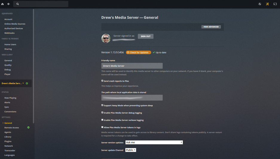Enable Plex Media Server verbose logging
280x159 pixels.
pyautogui.click(x=102, y=120)
